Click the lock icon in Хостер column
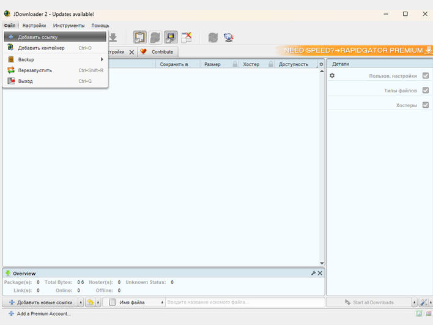The image size is (433, 325). tap(271, 64)
